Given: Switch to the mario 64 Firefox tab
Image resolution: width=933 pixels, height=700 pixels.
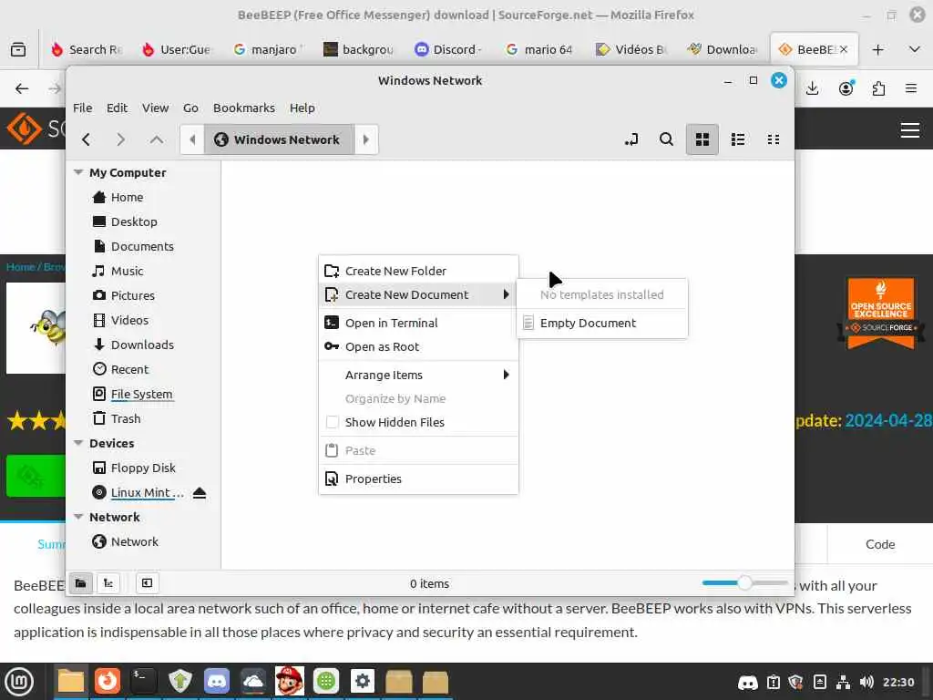Looking at the screenshot, I should tap(540, 49).
